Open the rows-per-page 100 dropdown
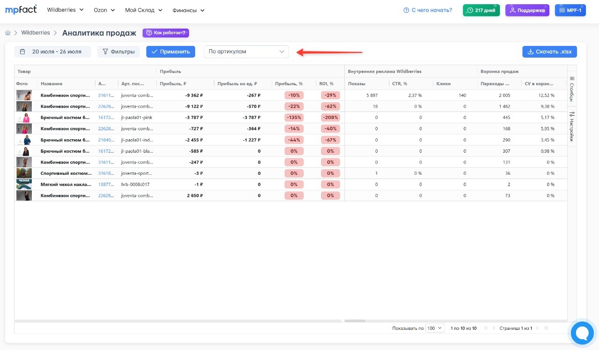 coord(435,328)
